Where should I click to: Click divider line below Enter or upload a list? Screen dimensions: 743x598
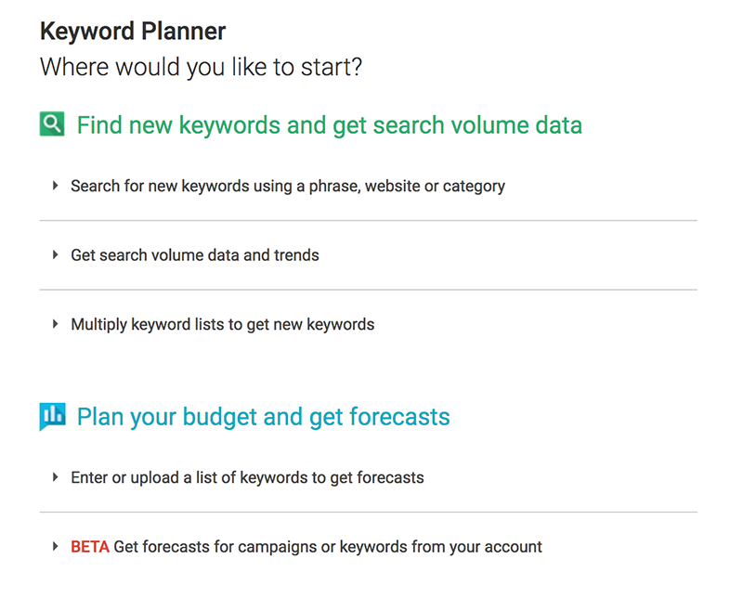(x=368, y=512)
